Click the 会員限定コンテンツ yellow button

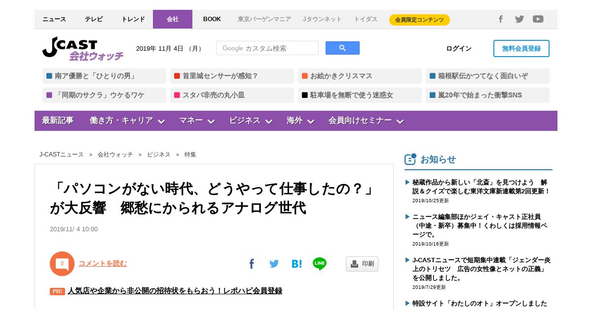[x=419, y=20]
